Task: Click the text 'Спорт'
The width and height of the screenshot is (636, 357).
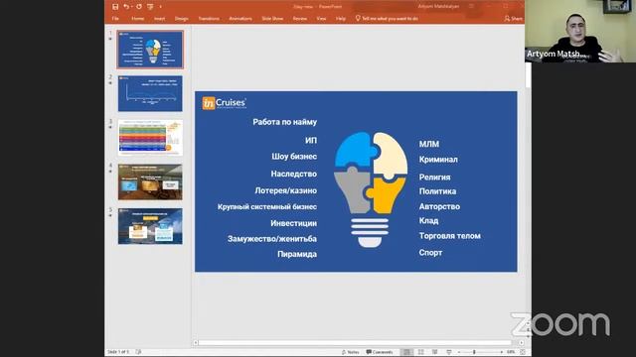Action: pyautogui.click(x=430, y=253)
